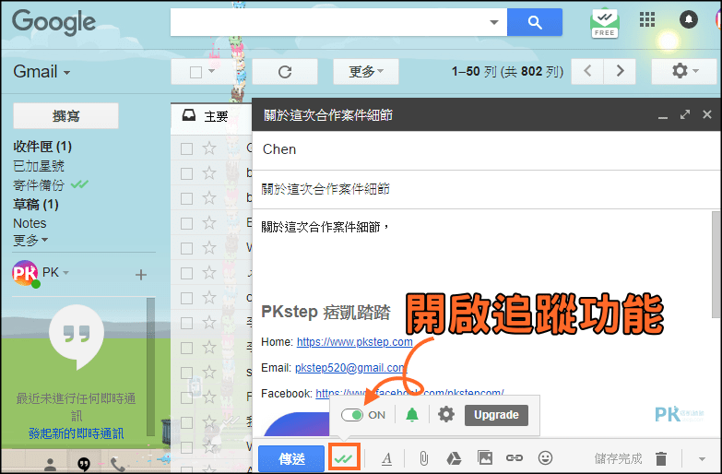The image size is (722, 474).
Task: Open 草稿 (1) drafts folder
Action: pos(36,204)
